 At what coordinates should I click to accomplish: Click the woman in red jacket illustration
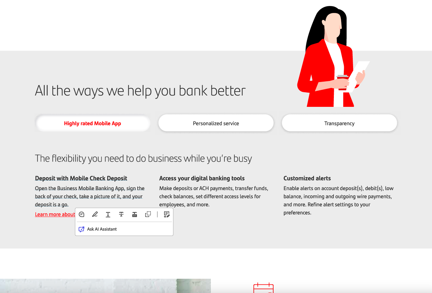point(333,56)
